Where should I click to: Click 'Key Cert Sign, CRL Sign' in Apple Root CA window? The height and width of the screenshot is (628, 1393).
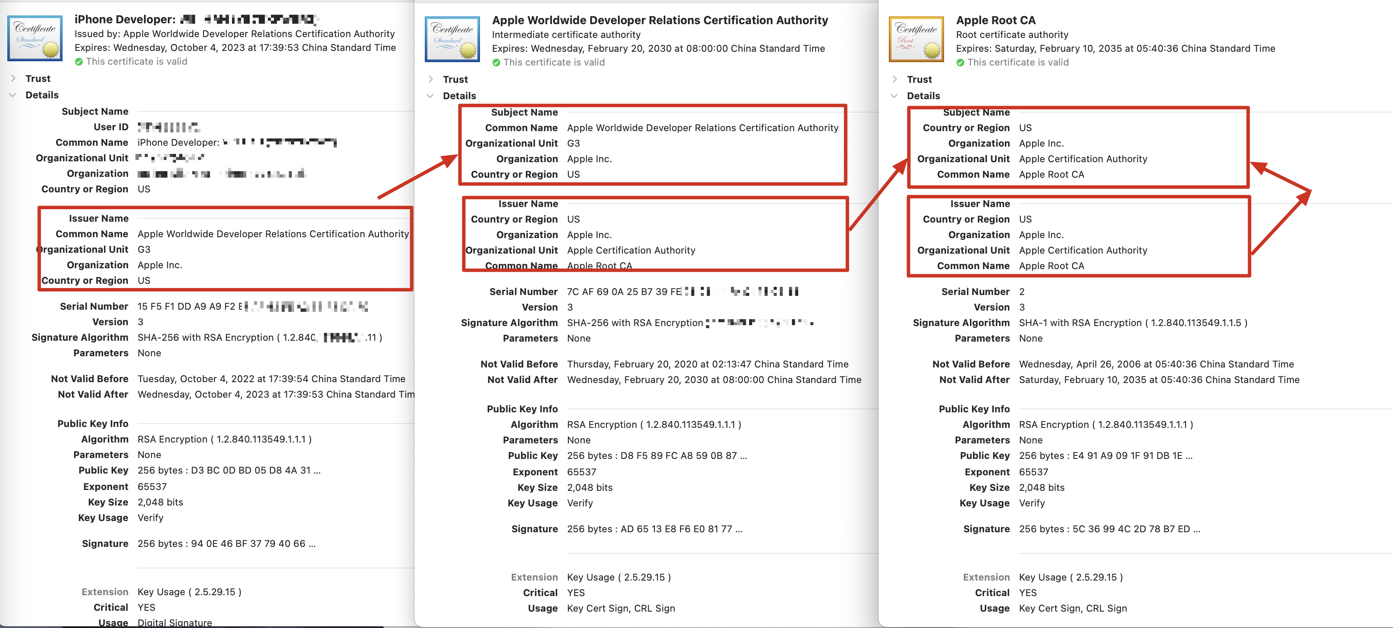[1073, 608]
